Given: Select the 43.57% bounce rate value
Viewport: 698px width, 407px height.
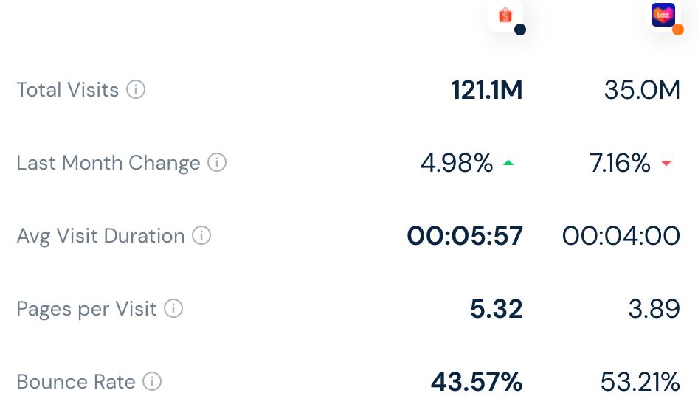Looking at the screenshot, I should pos(477,382).
